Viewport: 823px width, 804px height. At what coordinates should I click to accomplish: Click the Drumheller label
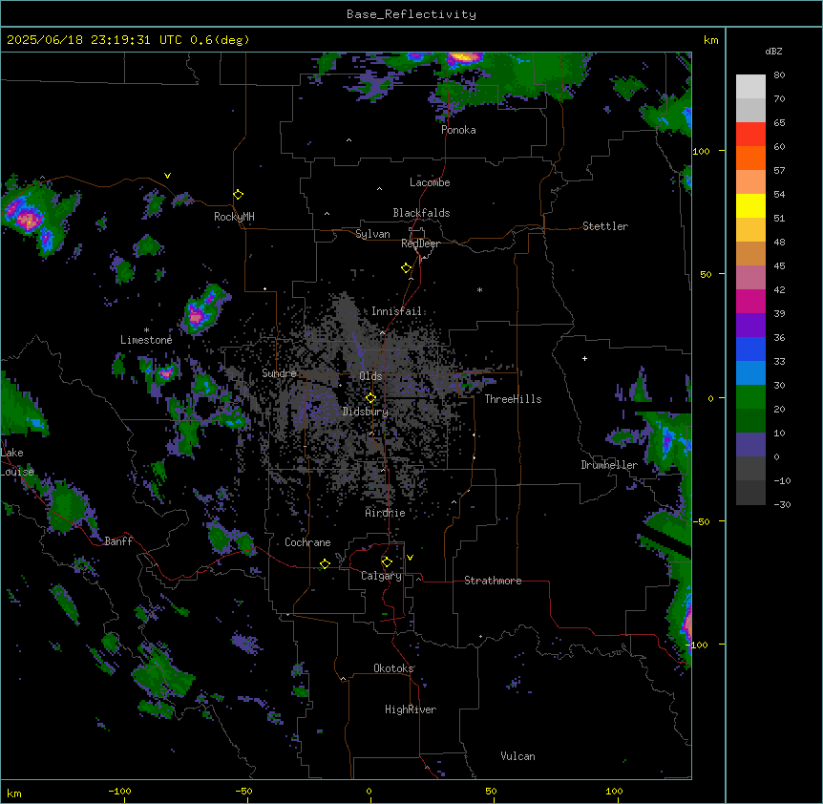(609, 465)
